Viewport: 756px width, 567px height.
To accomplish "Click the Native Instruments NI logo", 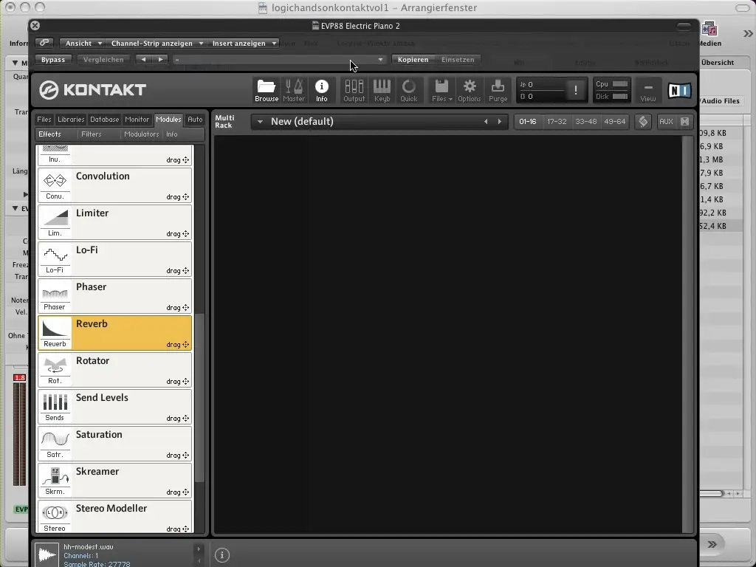I will coord(679,90).
